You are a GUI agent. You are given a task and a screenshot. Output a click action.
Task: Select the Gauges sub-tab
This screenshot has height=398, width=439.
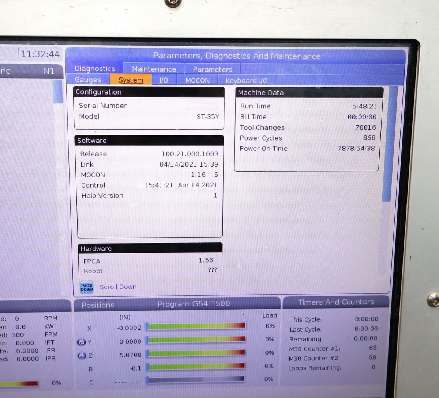coord(88,80)
